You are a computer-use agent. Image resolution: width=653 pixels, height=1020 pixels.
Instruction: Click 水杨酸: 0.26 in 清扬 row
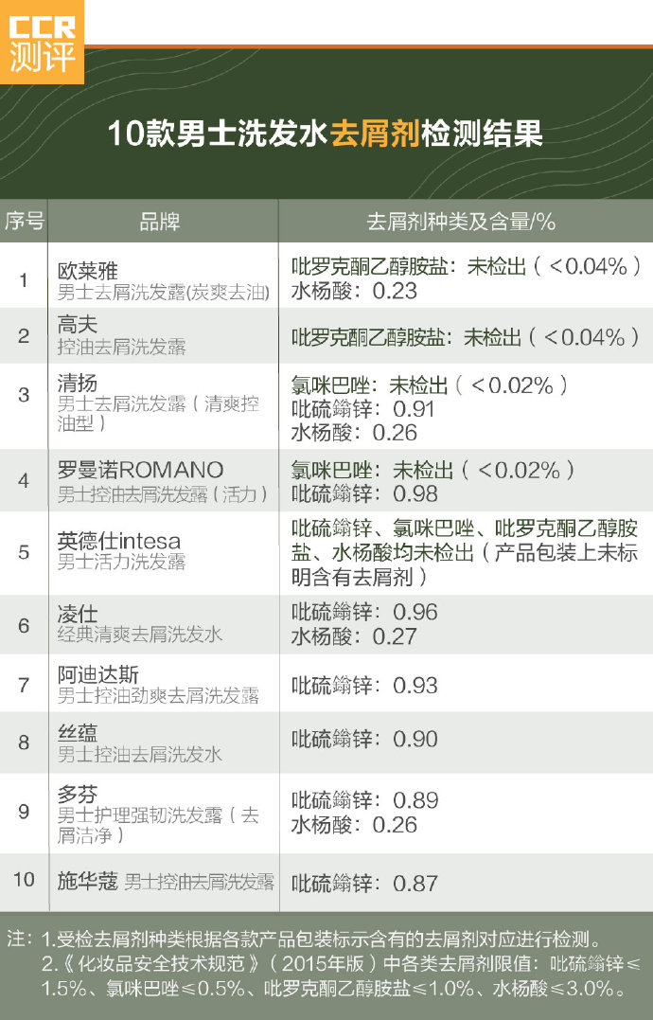(354, 433)
